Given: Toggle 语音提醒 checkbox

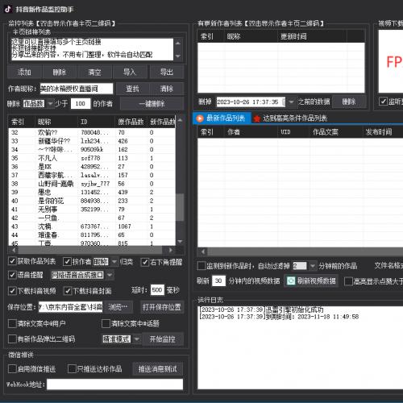Looking at the screenshot, I should [12, 275].
